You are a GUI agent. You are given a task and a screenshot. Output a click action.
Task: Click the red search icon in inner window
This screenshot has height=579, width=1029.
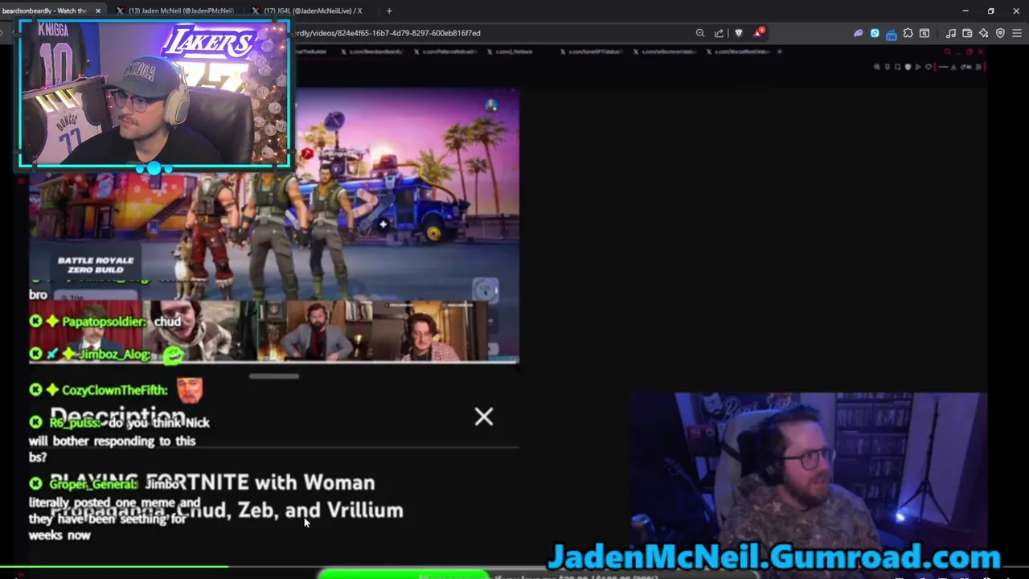pos(948,51)
